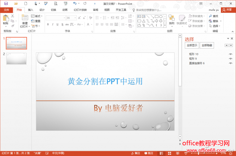Click the Show All (全部显示) button
This screenshot has height=156, width=236.
pyautogui.click(x=192, y=45)
